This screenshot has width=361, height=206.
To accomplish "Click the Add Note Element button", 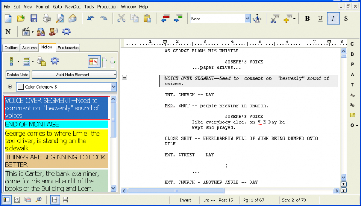I will [x=73, y=75].
